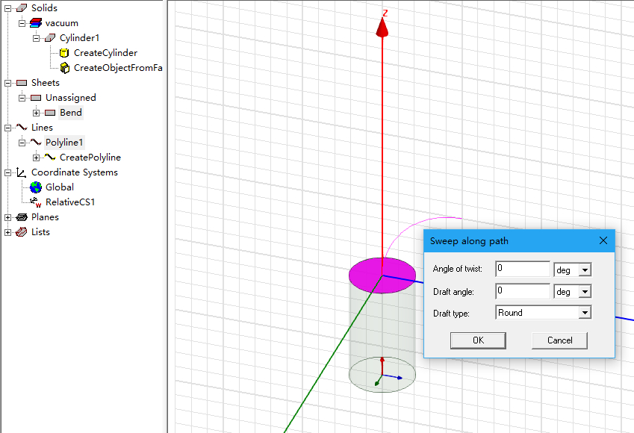
Task: Click the Global globe icon
Action: click(36, 187)
